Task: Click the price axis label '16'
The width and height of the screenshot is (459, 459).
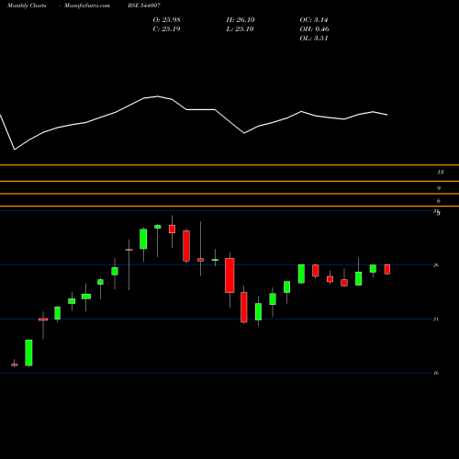Action: tap(436, 373)
